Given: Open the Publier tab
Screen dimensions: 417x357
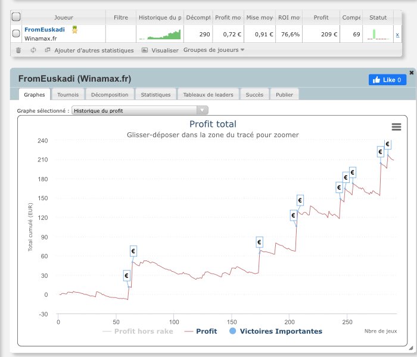Looking at the screenshot, I should click(284, 95).
